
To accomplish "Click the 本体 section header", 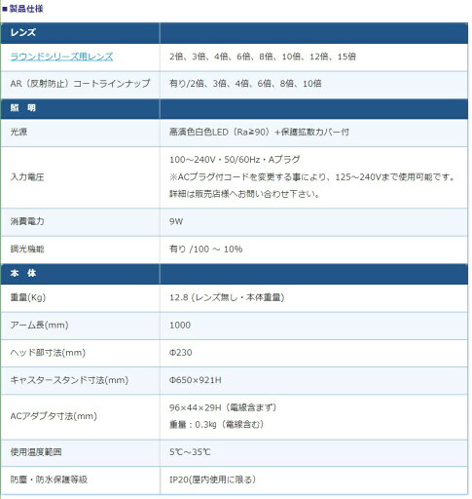I will 22,273.
